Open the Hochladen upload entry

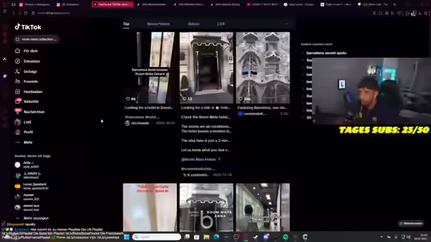point(28,91)
